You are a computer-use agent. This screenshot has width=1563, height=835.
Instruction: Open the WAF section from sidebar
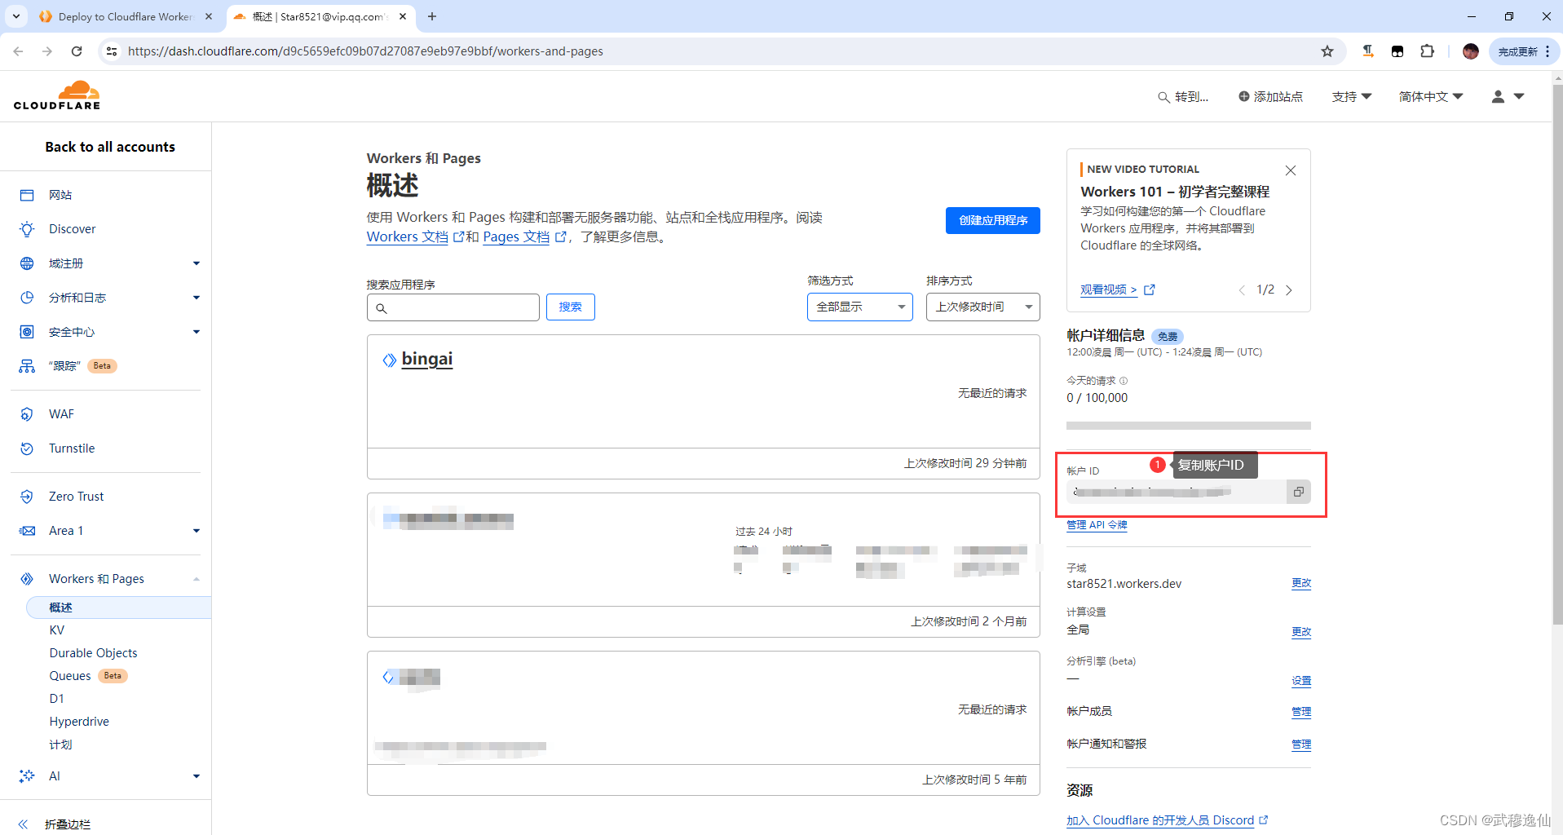60,413
